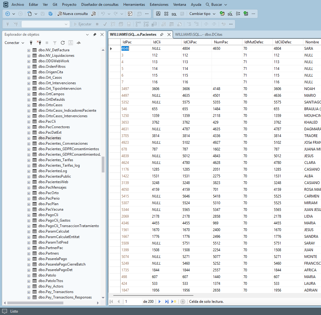Open the database selector combo box
This screenshot has width=321, height=315.
[x=46, y=24]
